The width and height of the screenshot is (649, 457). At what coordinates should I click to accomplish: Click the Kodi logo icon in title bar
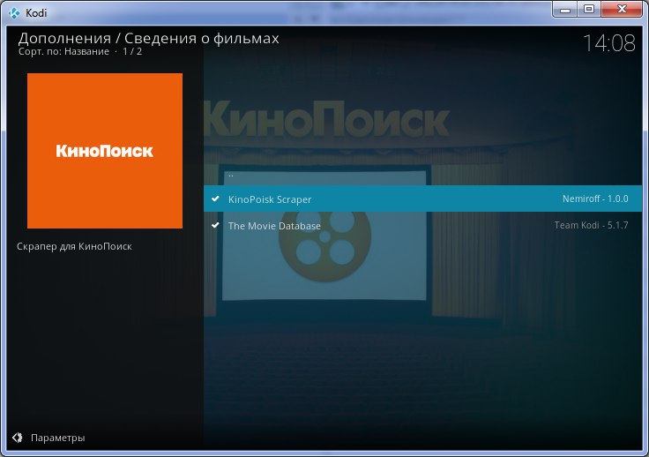tap(14, 13)
